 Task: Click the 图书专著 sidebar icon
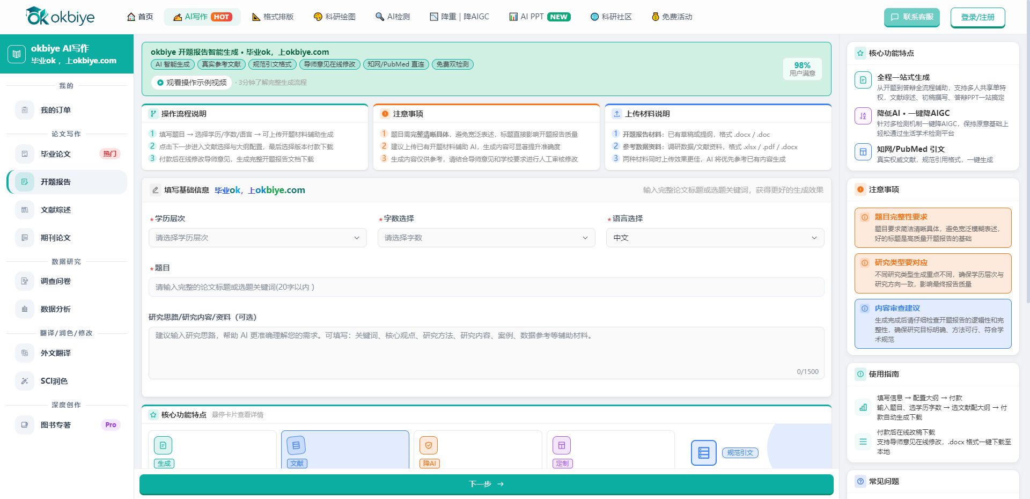click(x=25, y=425)
